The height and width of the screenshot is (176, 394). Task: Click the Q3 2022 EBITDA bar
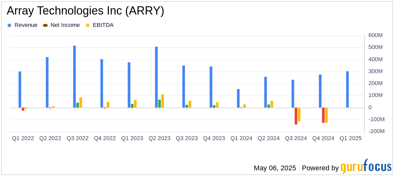tap(81, 103)
